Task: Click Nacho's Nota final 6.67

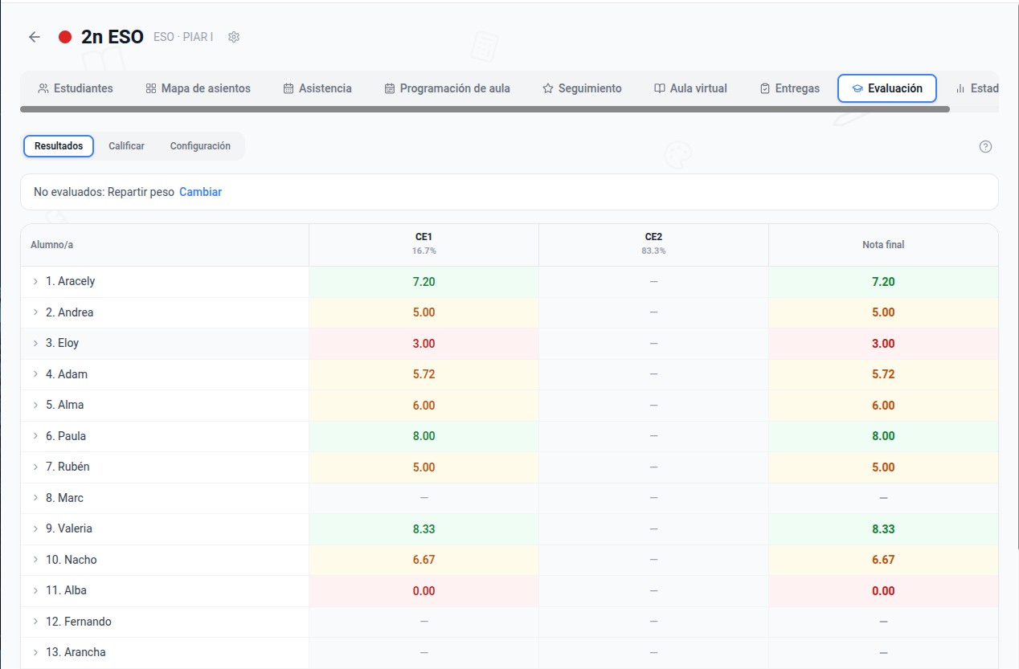Action: tap(883, 560)
